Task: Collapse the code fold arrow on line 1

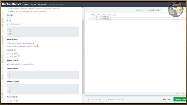Action: pyautogui.click(x=91, y=15)
